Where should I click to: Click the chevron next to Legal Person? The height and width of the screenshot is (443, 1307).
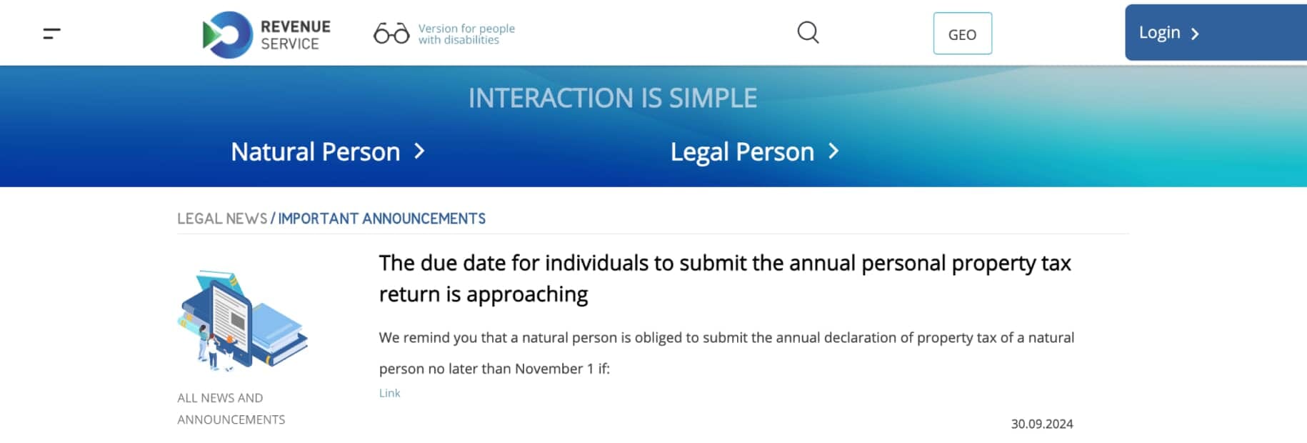(x=833, y=151)
